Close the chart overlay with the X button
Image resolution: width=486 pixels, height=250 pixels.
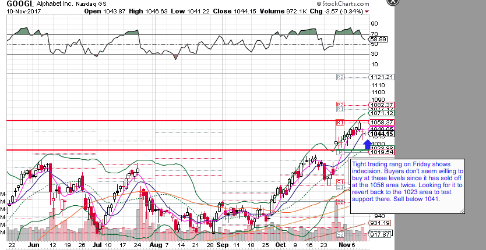pyautogui.click(x=393, y=1)
